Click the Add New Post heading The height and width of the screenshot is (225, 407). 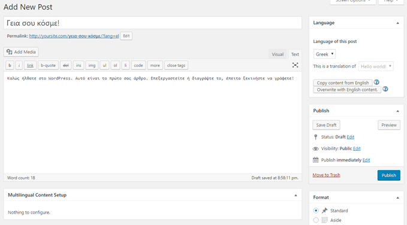(28, 7)
